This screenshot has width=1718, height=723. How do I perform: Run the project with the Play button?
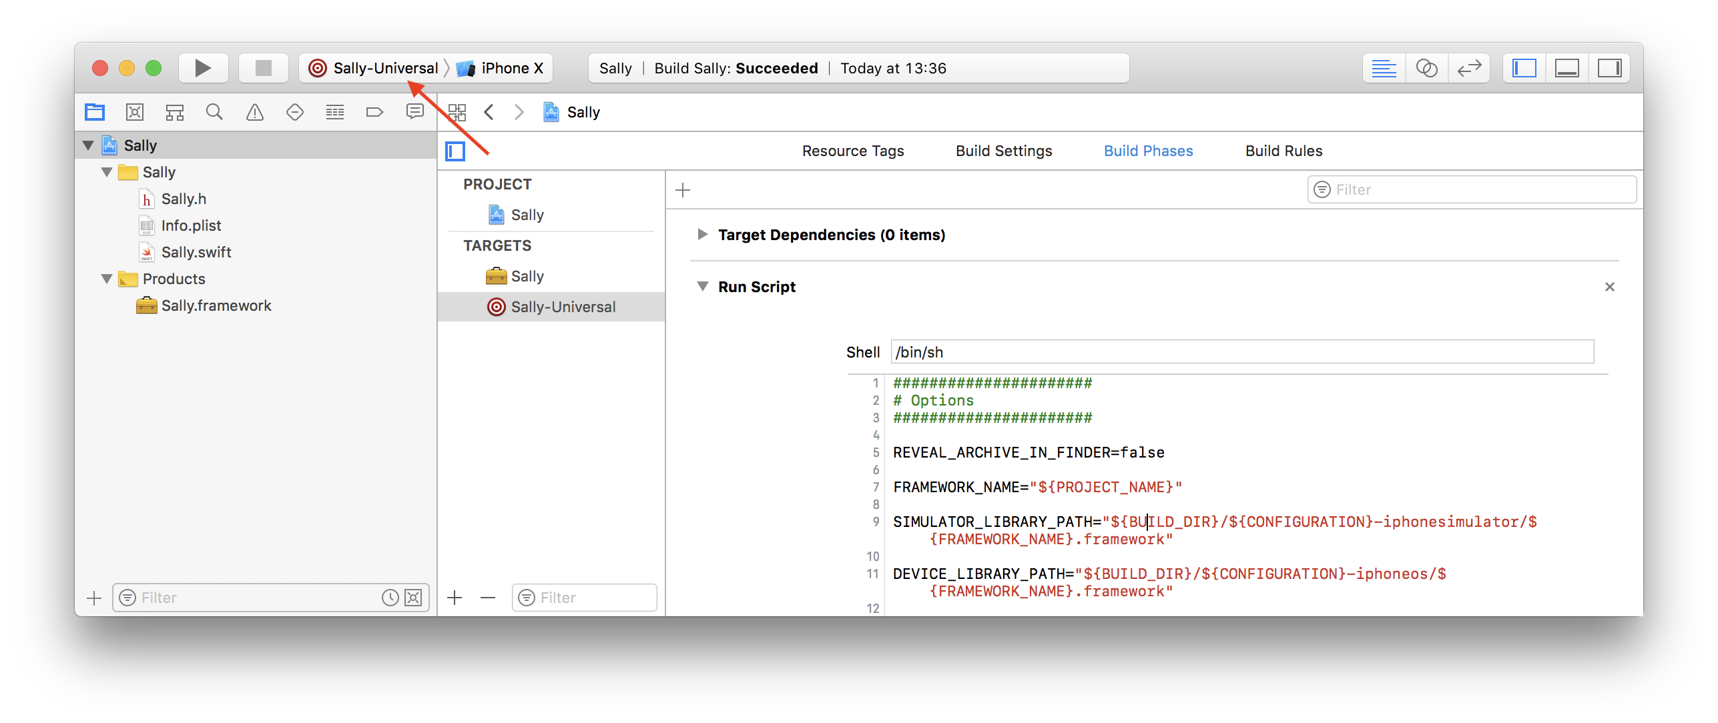(203, 68)
